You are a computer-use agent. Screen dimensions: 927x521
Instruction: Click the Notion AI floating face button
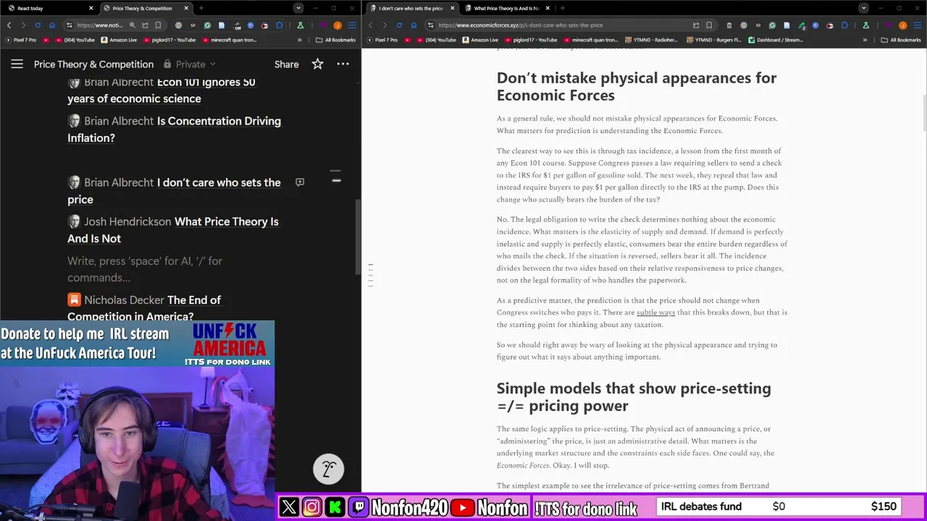328,469
